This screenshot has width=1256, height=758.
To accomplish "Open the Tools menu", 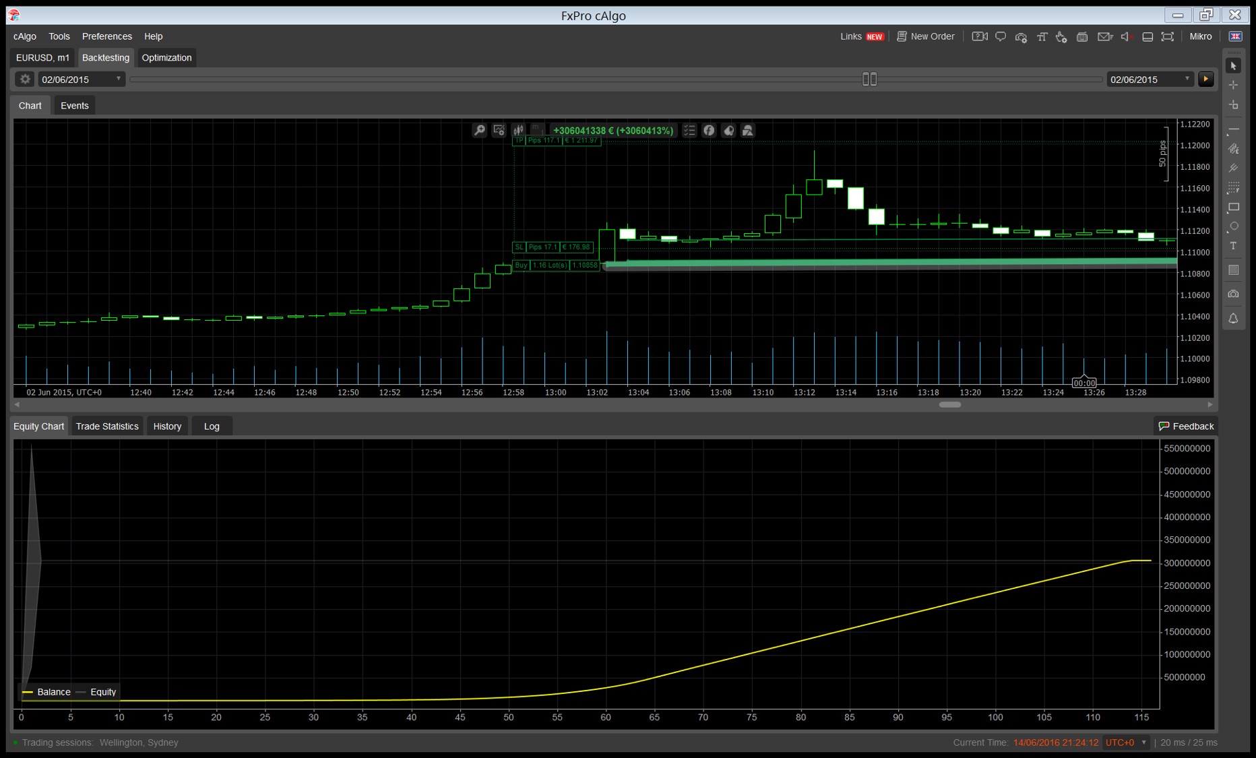I will click(59, 36).
